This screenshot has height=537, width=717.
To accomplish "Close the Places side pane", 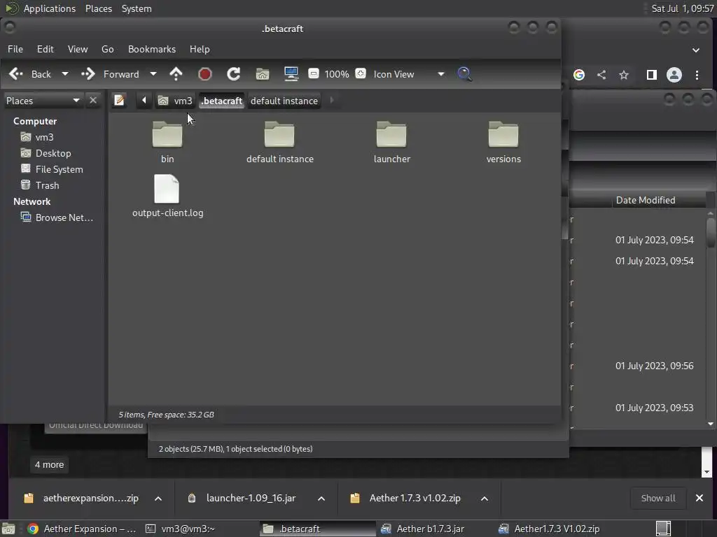I will 93,100.
